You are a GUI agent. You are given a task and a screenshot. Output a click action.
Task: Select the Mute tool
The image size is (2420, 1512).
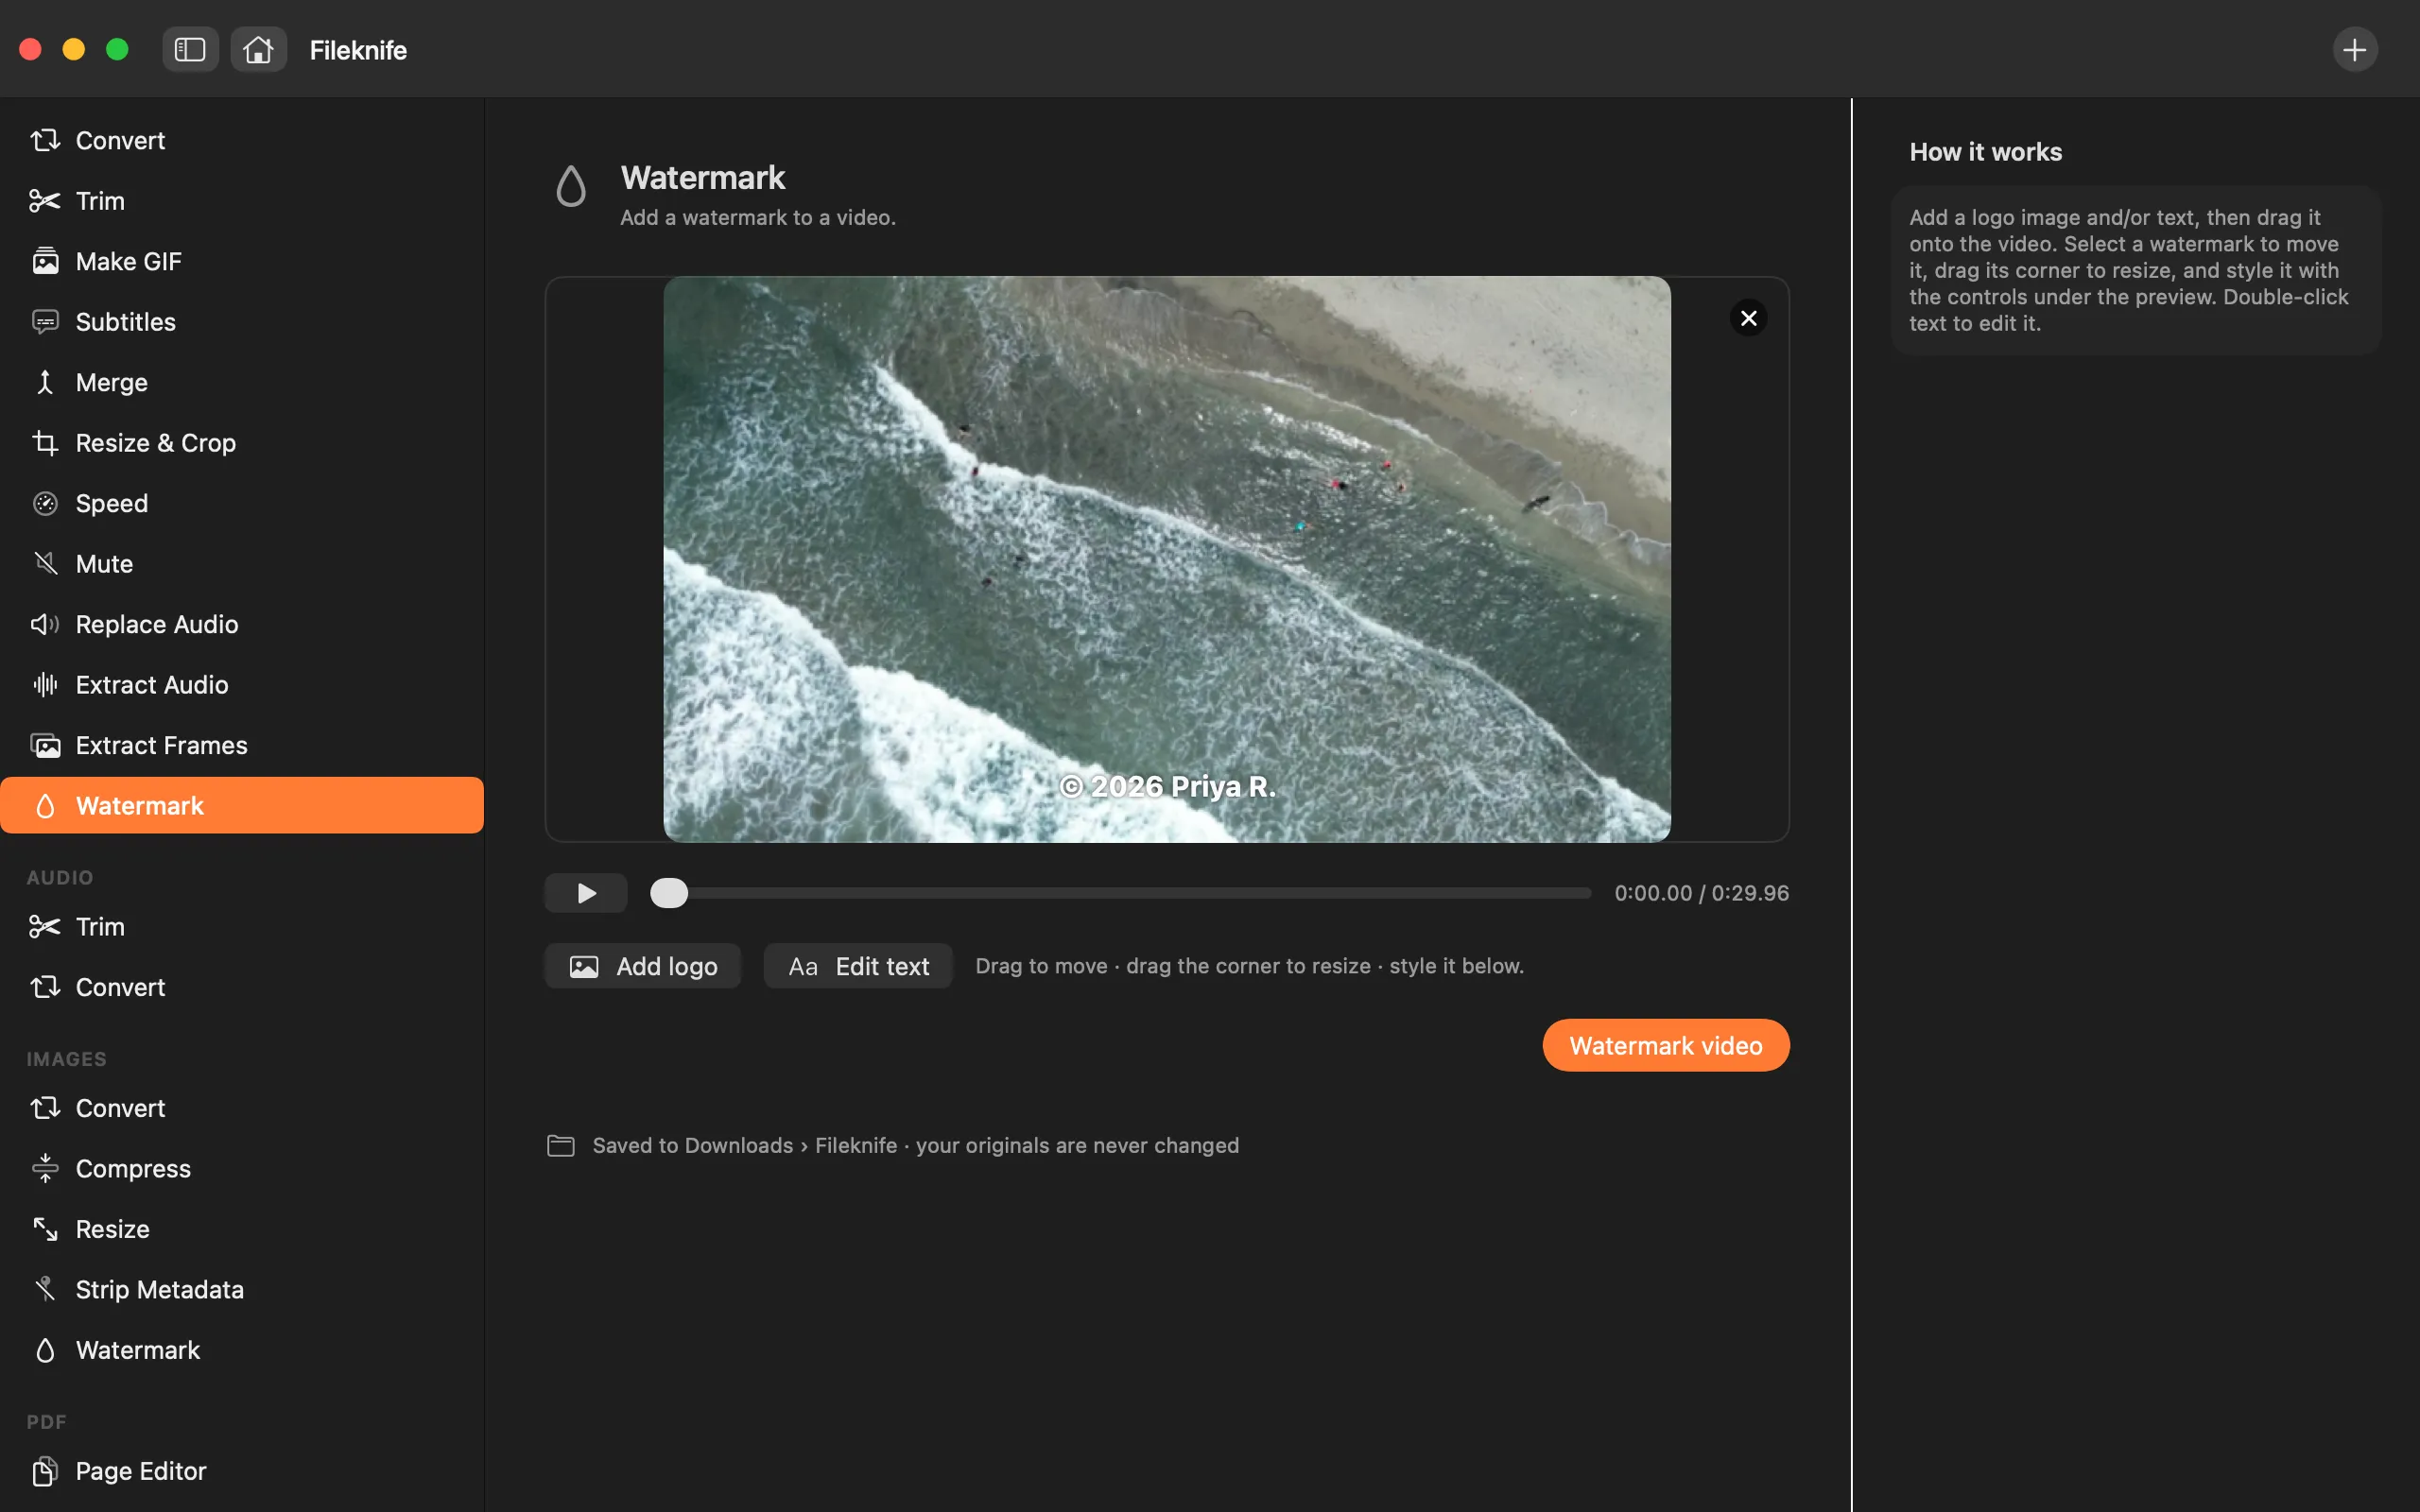pos(242,564)
